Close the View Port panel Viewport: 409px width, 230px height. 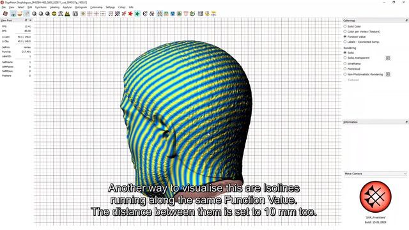point(30,20)
